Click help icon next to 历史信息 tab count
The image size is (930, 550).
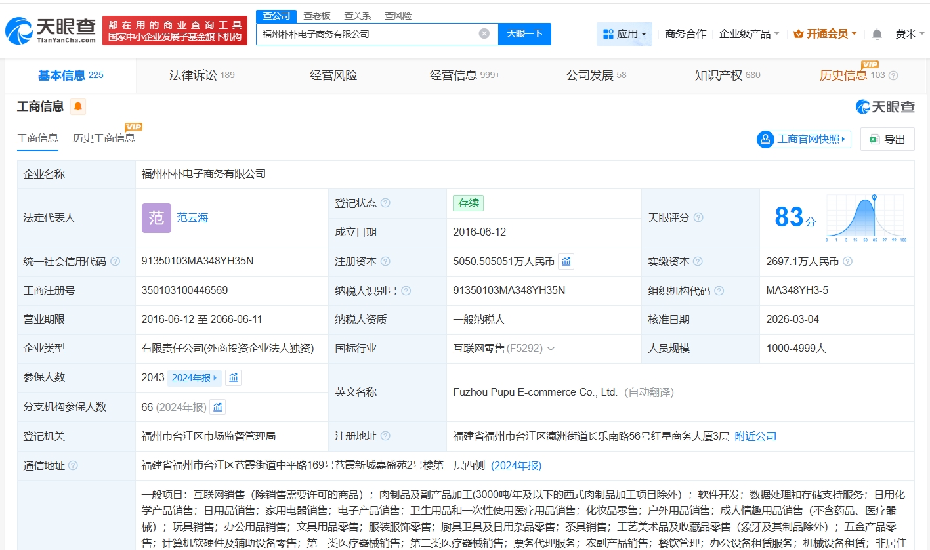pyautogui.click(x=893, y=75)
